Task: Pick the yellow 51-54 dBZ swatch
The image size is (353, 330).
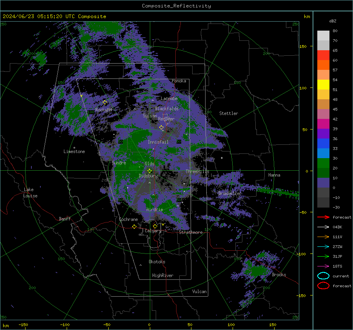Action: pyautogui.click(x=323, y=85)
